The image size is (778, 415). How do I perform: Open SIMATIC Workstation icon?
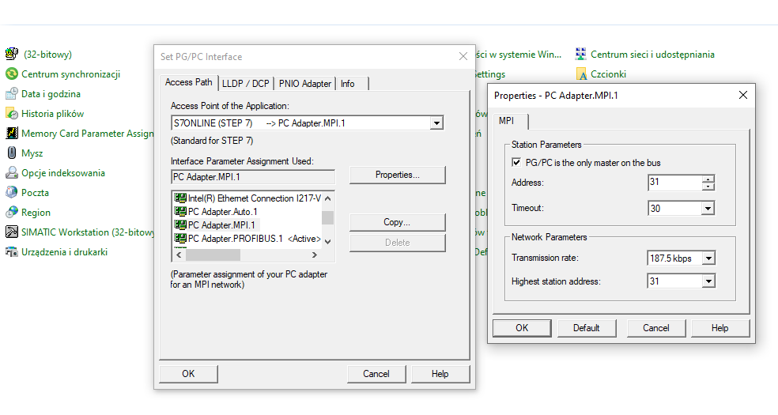click(11, 232)
